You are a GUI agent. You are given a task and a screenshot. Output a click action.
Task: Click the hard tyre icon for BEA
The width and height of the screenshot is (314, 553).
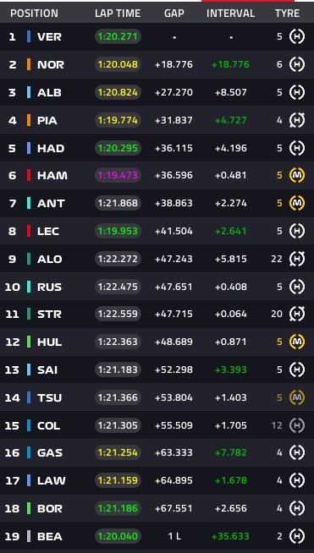(x=297, y=536)
